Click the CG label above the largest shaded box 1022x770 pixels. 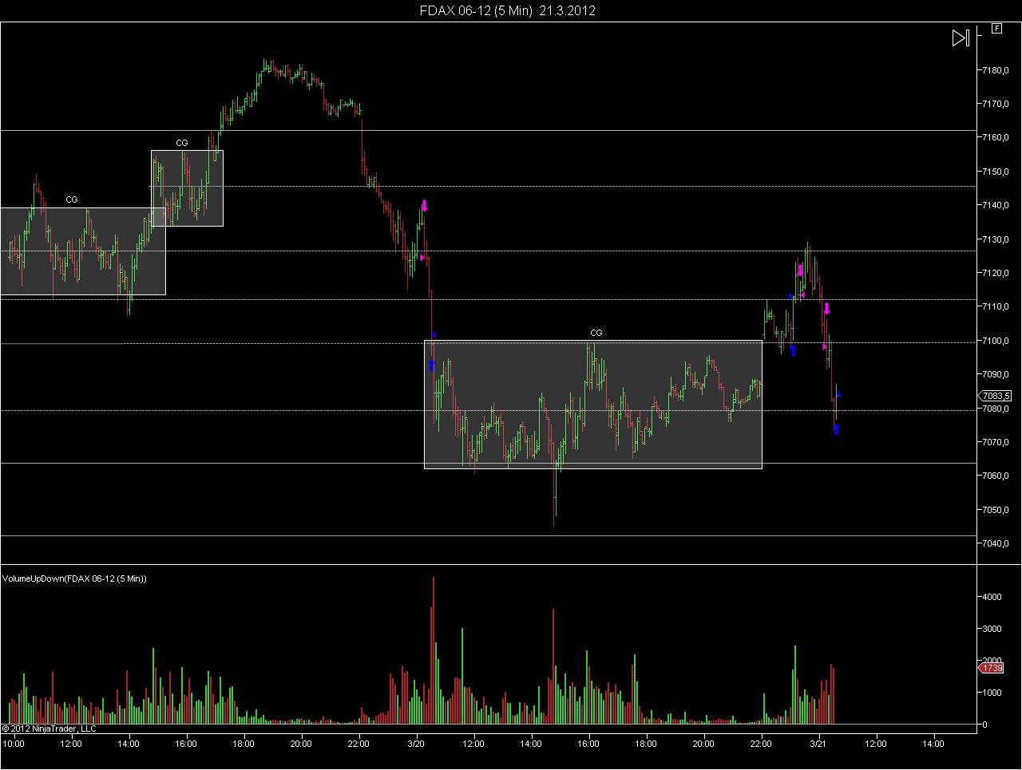pyautogui.click(x=596, y=333)
